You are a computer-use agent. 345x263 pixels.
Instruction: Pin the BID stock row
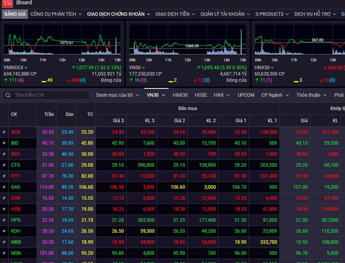pos(4,143)
